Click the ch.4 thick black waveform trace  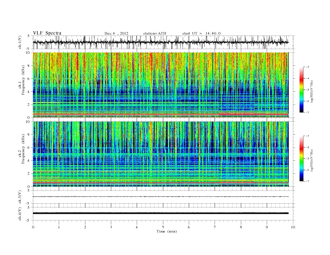coord(161,213)
